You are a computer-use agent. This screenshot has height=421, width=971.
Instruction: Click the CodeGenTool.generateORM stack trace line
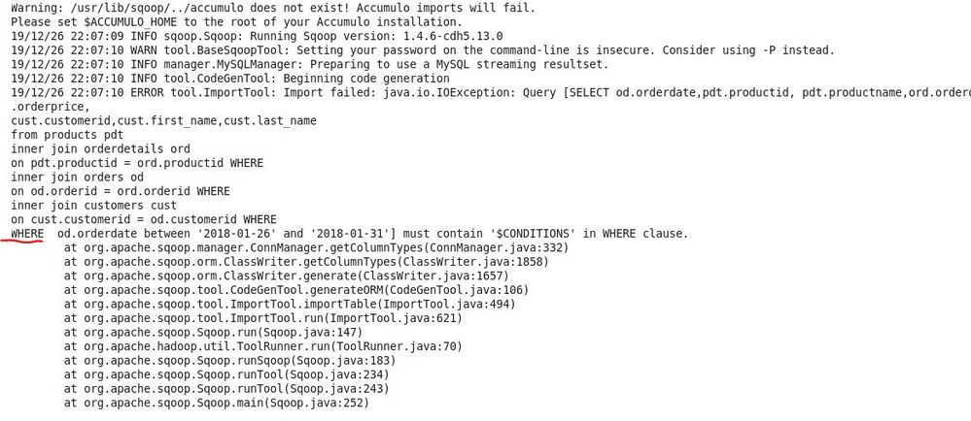point(296,291)
